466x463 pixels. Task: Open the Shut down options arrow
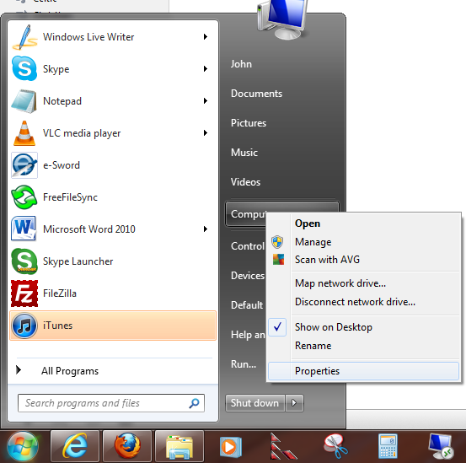pos(294,403)
